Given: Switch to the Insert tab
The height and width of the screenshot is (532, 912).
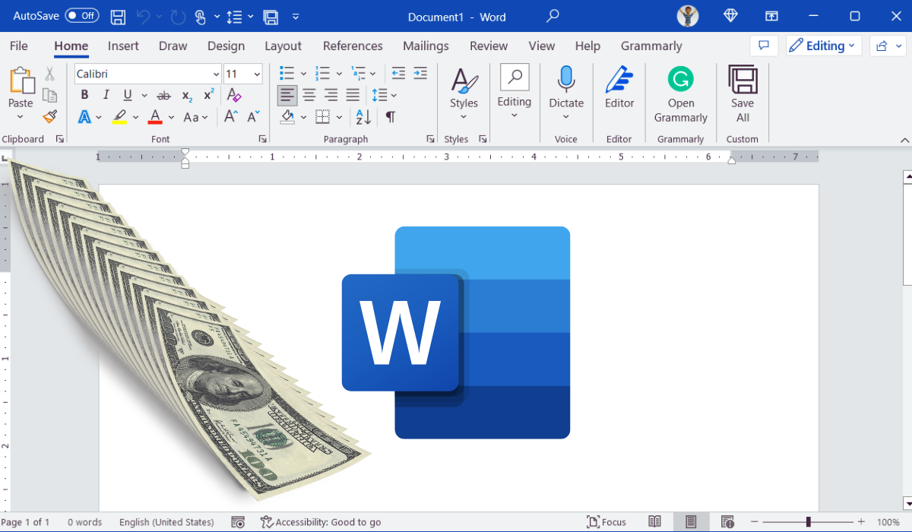Looking at the screenshot, I should [x=123, y=46].
